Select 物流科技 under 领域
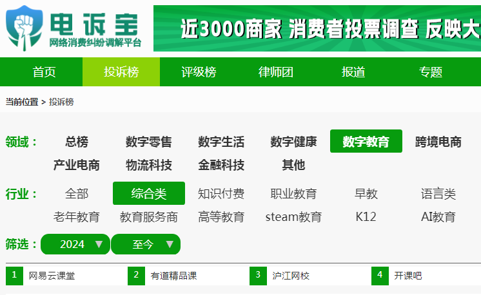 [x=149, y=165]
